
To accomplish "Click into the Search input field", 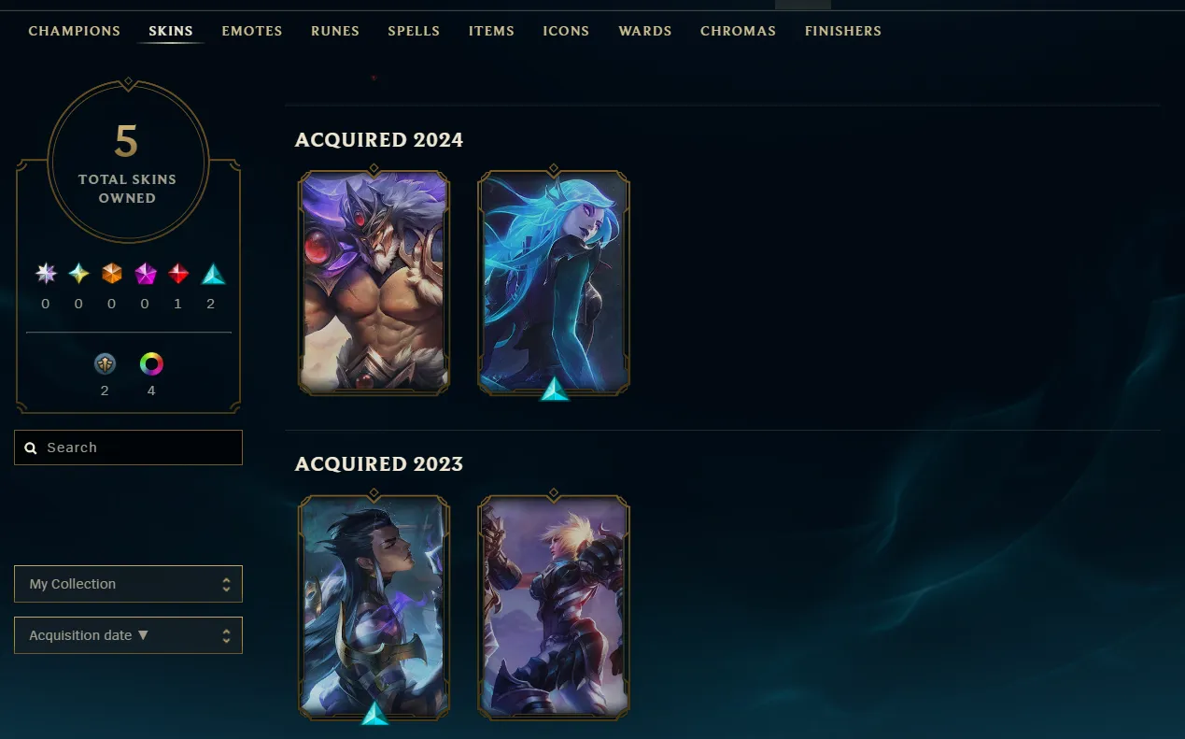I will tap(128, 448).
